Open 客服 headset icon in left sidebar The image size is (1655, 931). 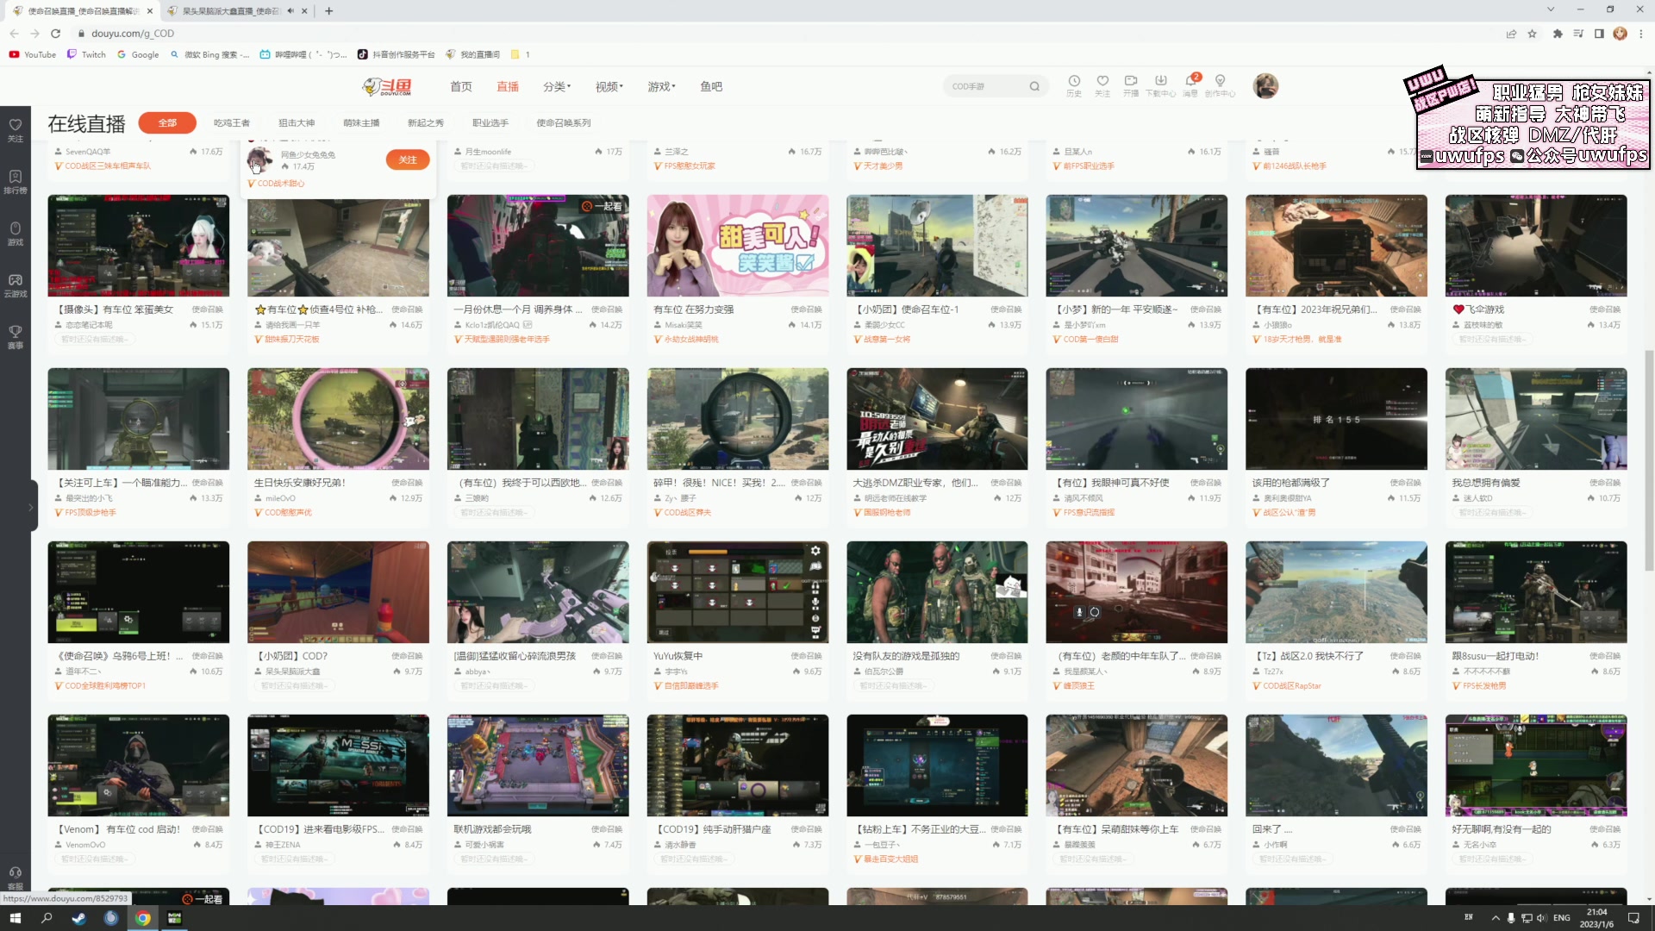[x=16, y=878]
